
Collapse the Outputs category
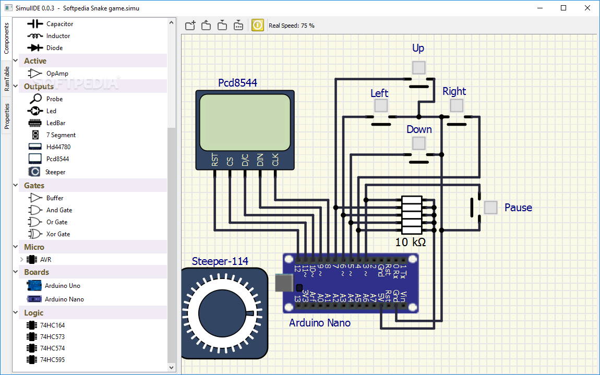[x=16, y=86]
